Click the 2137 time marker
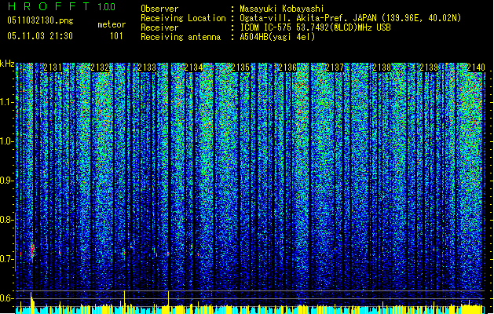The image size is (494, 314). tap(335, 68)
